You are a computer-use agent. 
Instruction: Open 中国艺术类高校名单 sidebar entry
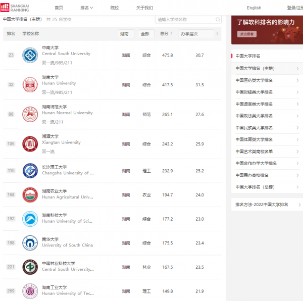[x=267, y=152]
